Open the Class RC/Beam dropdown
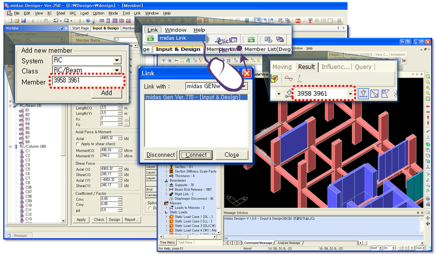Image resolution: width=436 pixels, height=254 pixels. pos(117,70)
